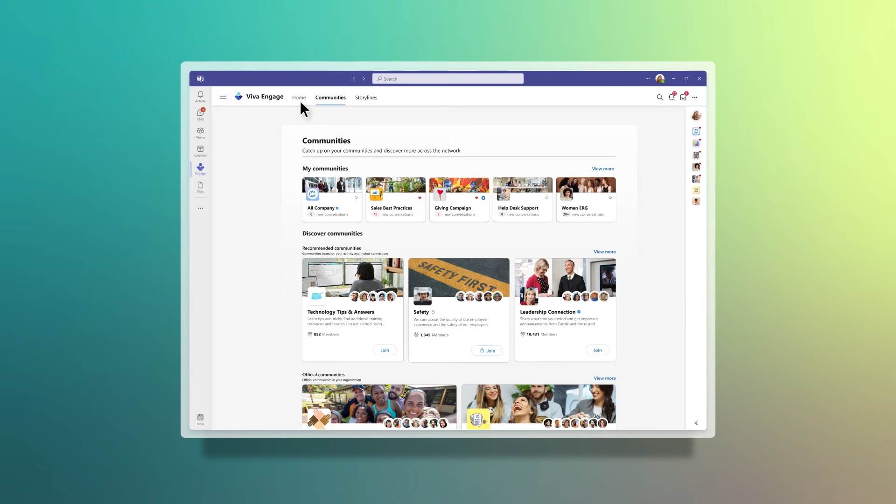Open the Store app in Teams
Viewport: 896px width, 504px height.
(200, 418)
